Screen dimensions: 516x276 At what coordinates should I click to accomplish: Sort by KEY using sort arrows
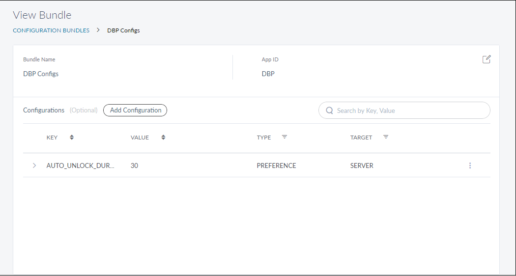(72, 138)
